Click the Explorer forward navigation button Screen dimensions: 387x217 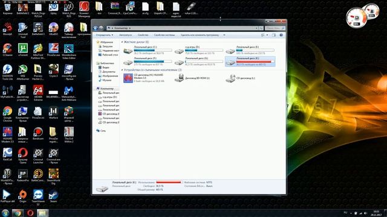pos(101,28)
